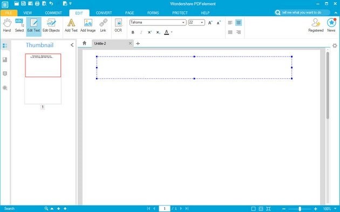
Task: Open the Search sidebar panel
Action: [x=5, y=88]
